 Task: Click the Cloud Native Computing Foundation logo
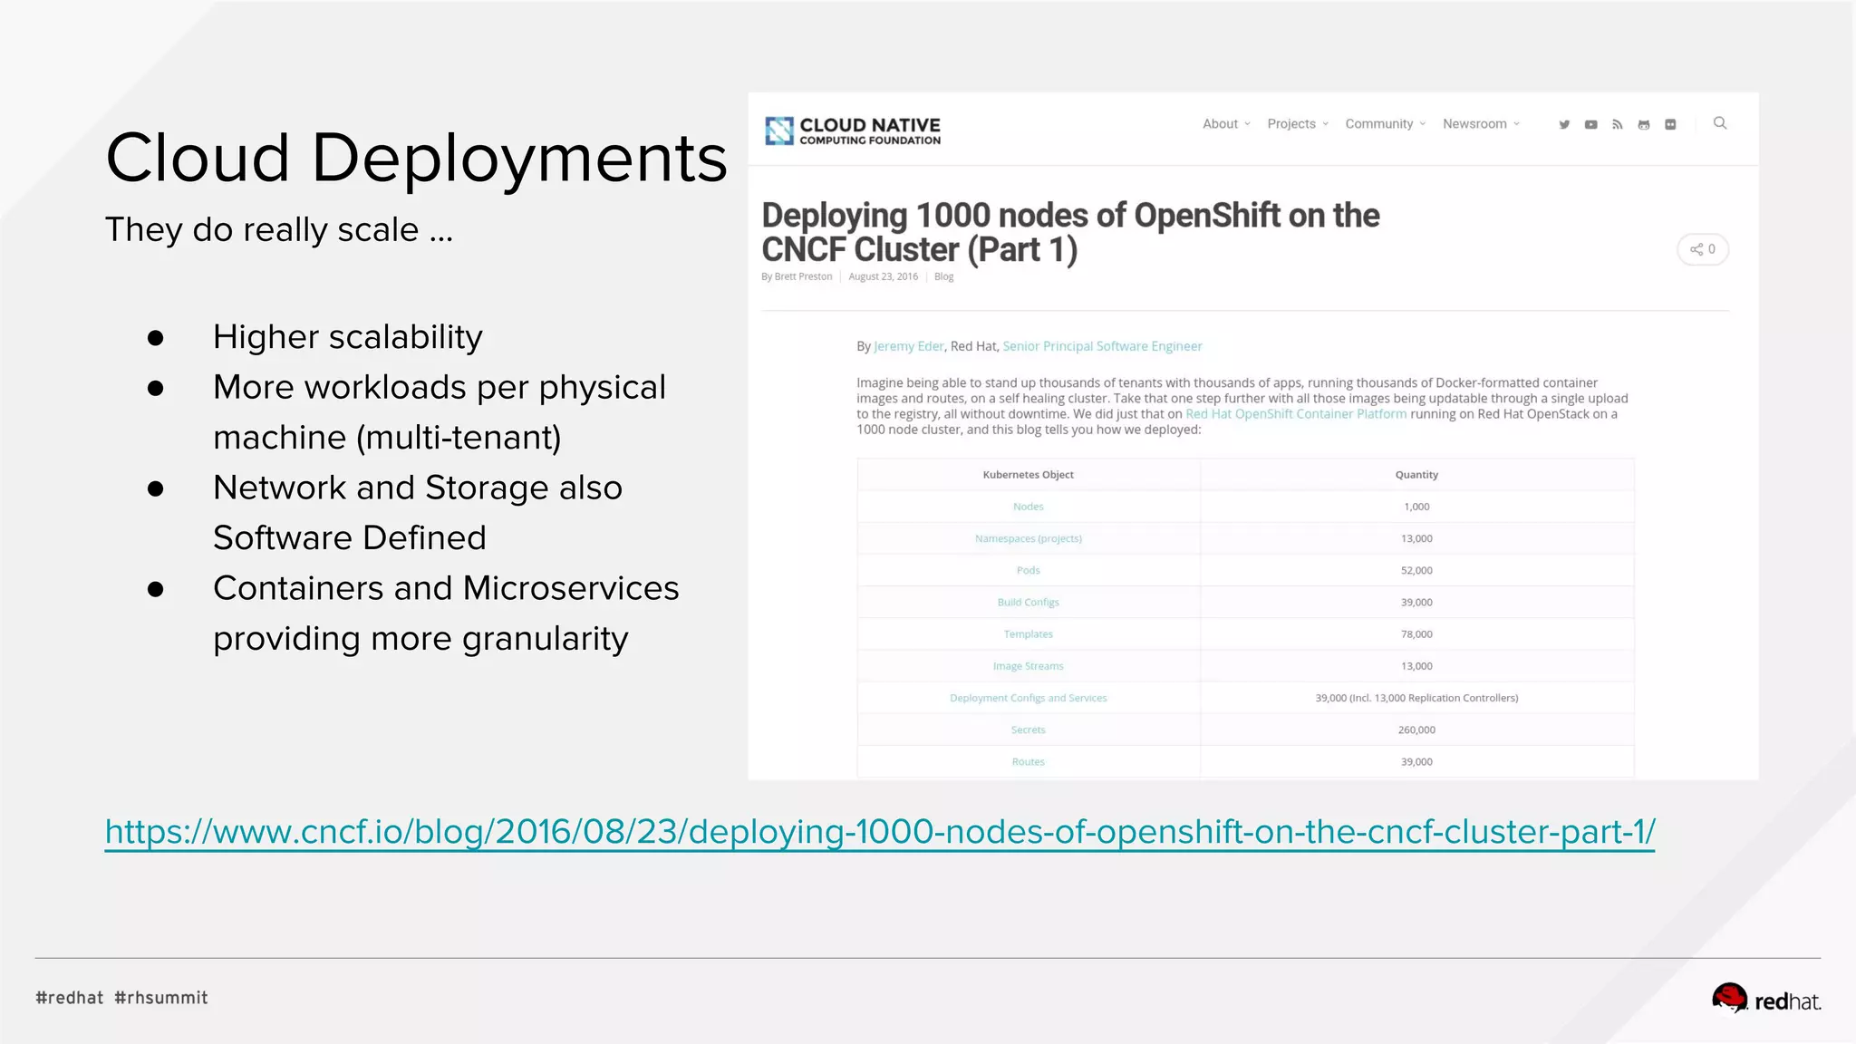pos(853,130)
